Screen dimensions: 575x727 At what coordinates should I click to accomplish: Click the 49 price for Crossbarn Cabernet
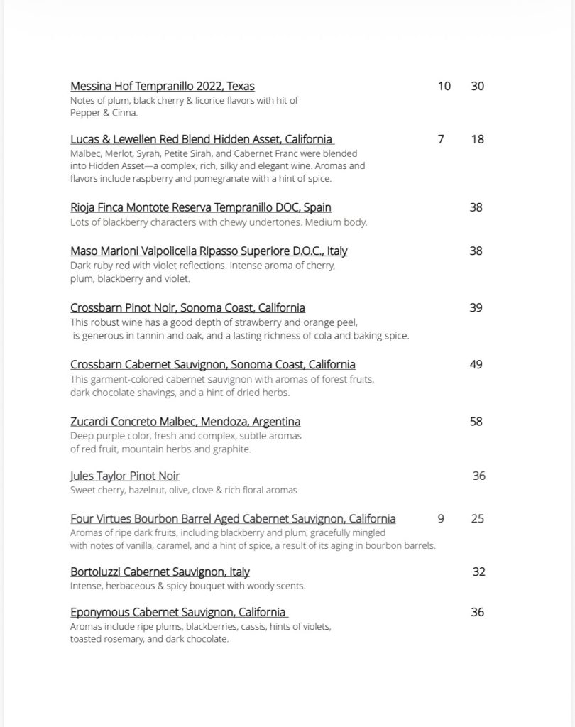tap(476, 365)
